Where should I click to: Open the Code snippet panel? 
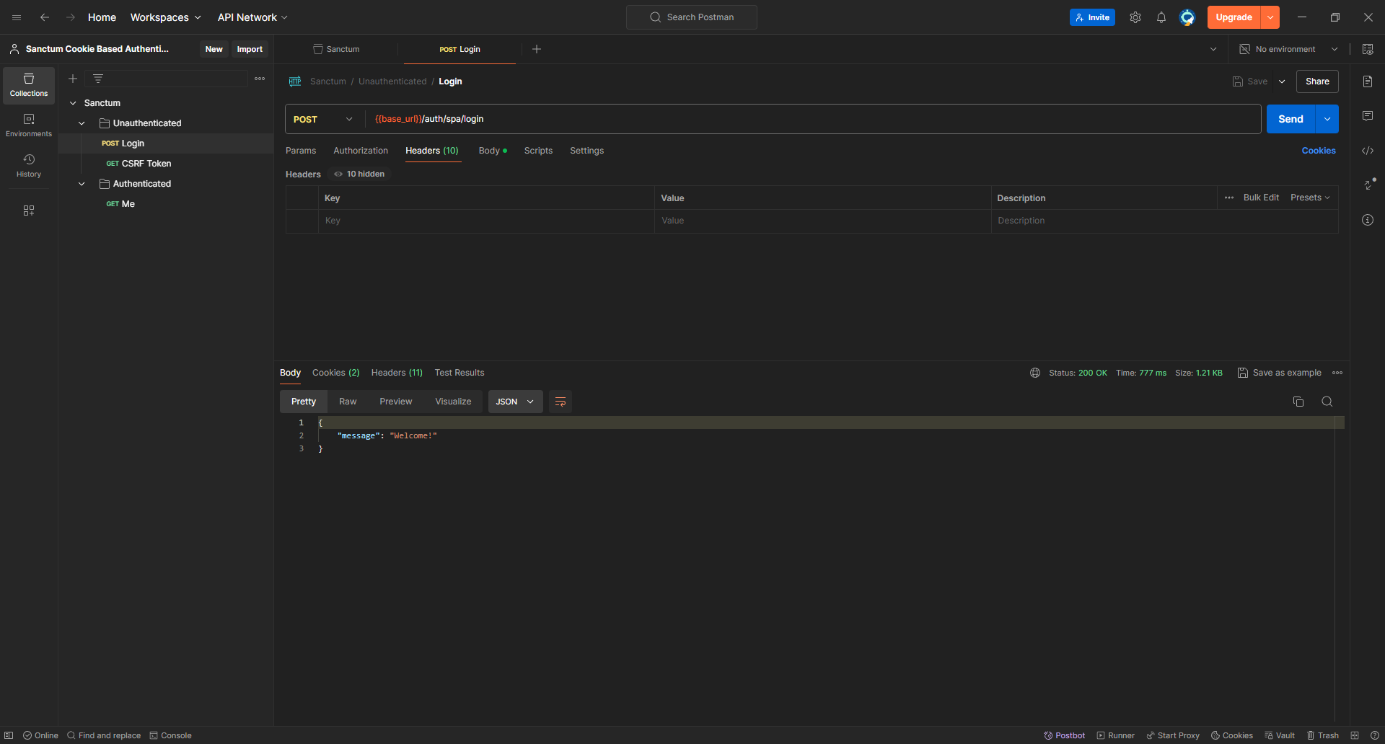coord(1368,151)
